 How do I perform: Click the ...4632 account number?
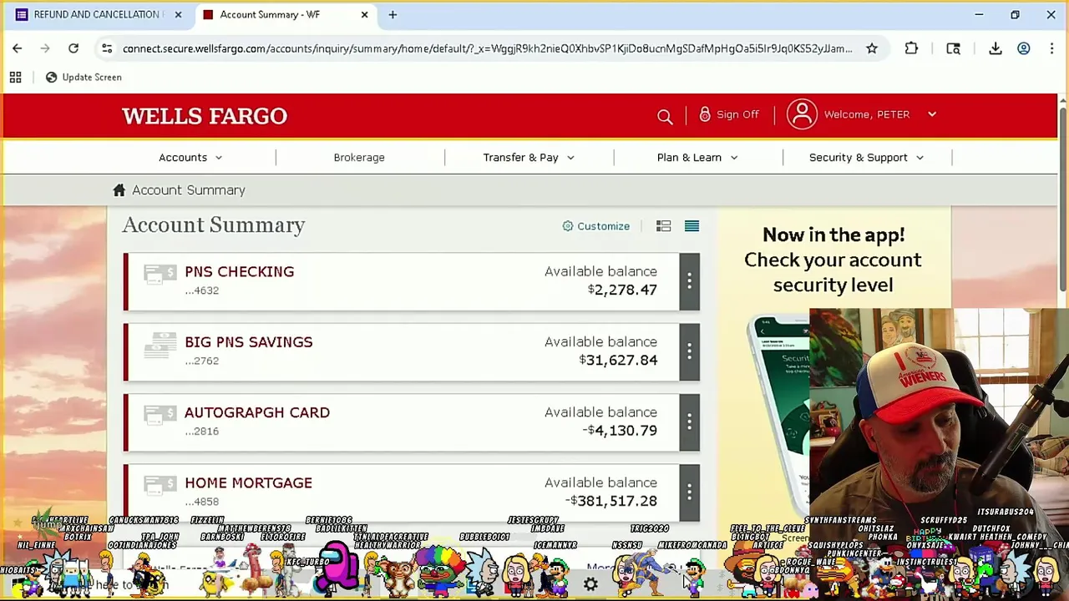coord(201,290)
